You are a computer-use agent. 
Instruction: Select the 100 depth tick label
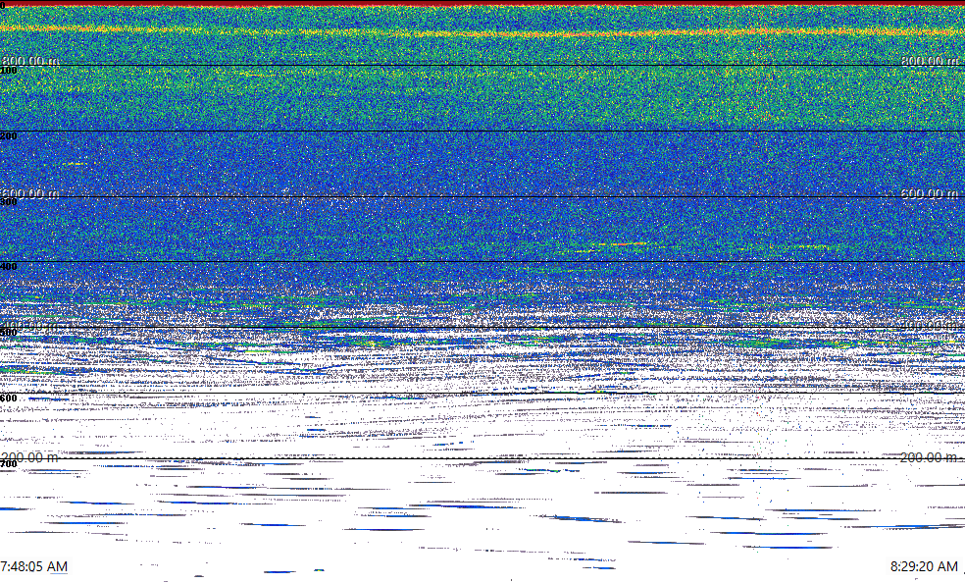pyautogui.click(x=9, y=71)
